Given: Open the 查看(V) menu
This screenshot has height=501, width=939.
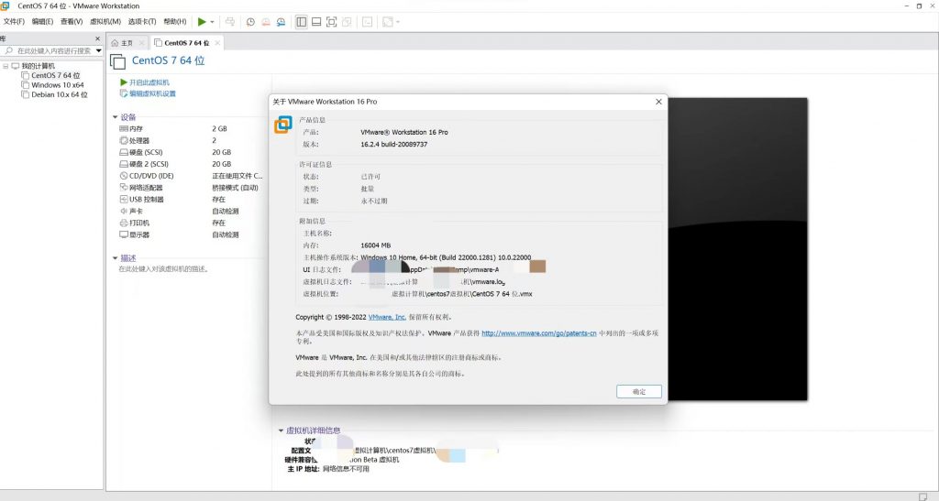Looking at the screenshot, I should click(72, 21).
